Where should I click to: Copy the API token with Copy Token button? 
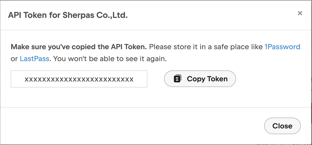(x=200, y=79)
